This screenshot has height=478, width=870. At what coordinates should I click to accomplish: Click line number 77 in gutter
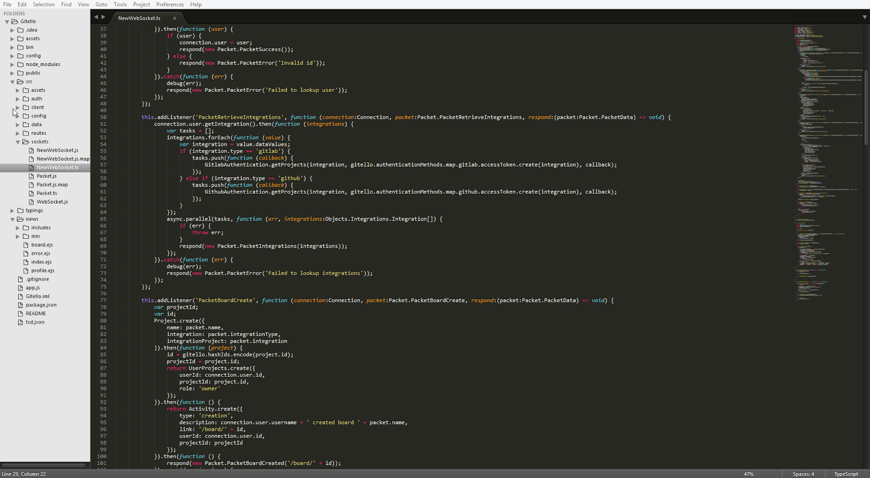pyautogui.click(x=103, y=300)
